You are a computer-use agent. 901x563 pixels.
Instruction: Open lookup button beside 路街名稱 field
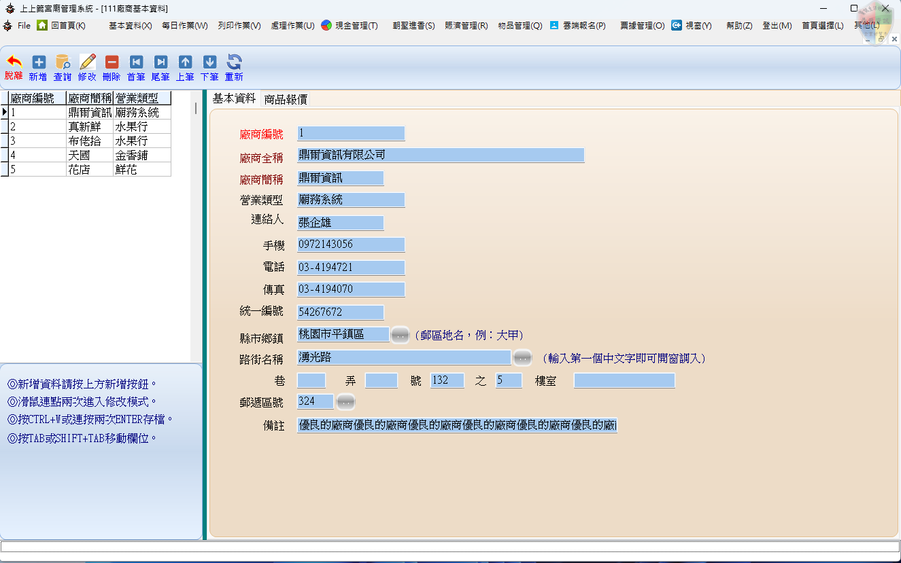(x=522, y=357)
